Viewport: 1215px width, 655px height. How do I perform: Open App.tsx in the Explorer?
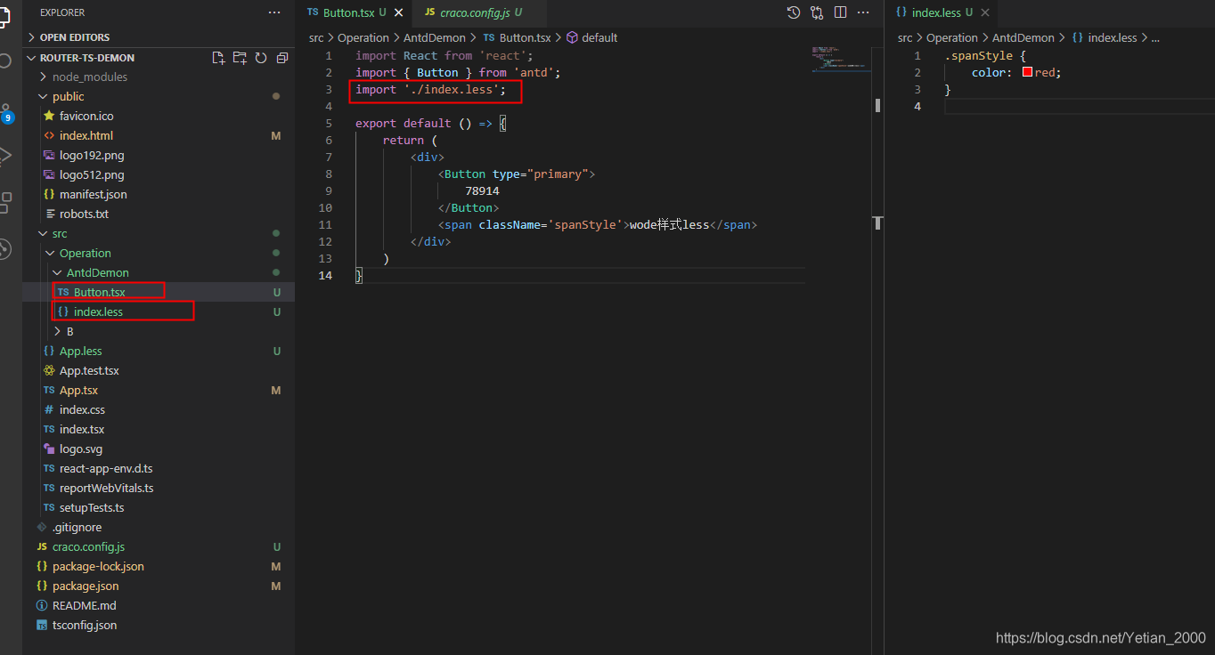click(x=78, y=391)
